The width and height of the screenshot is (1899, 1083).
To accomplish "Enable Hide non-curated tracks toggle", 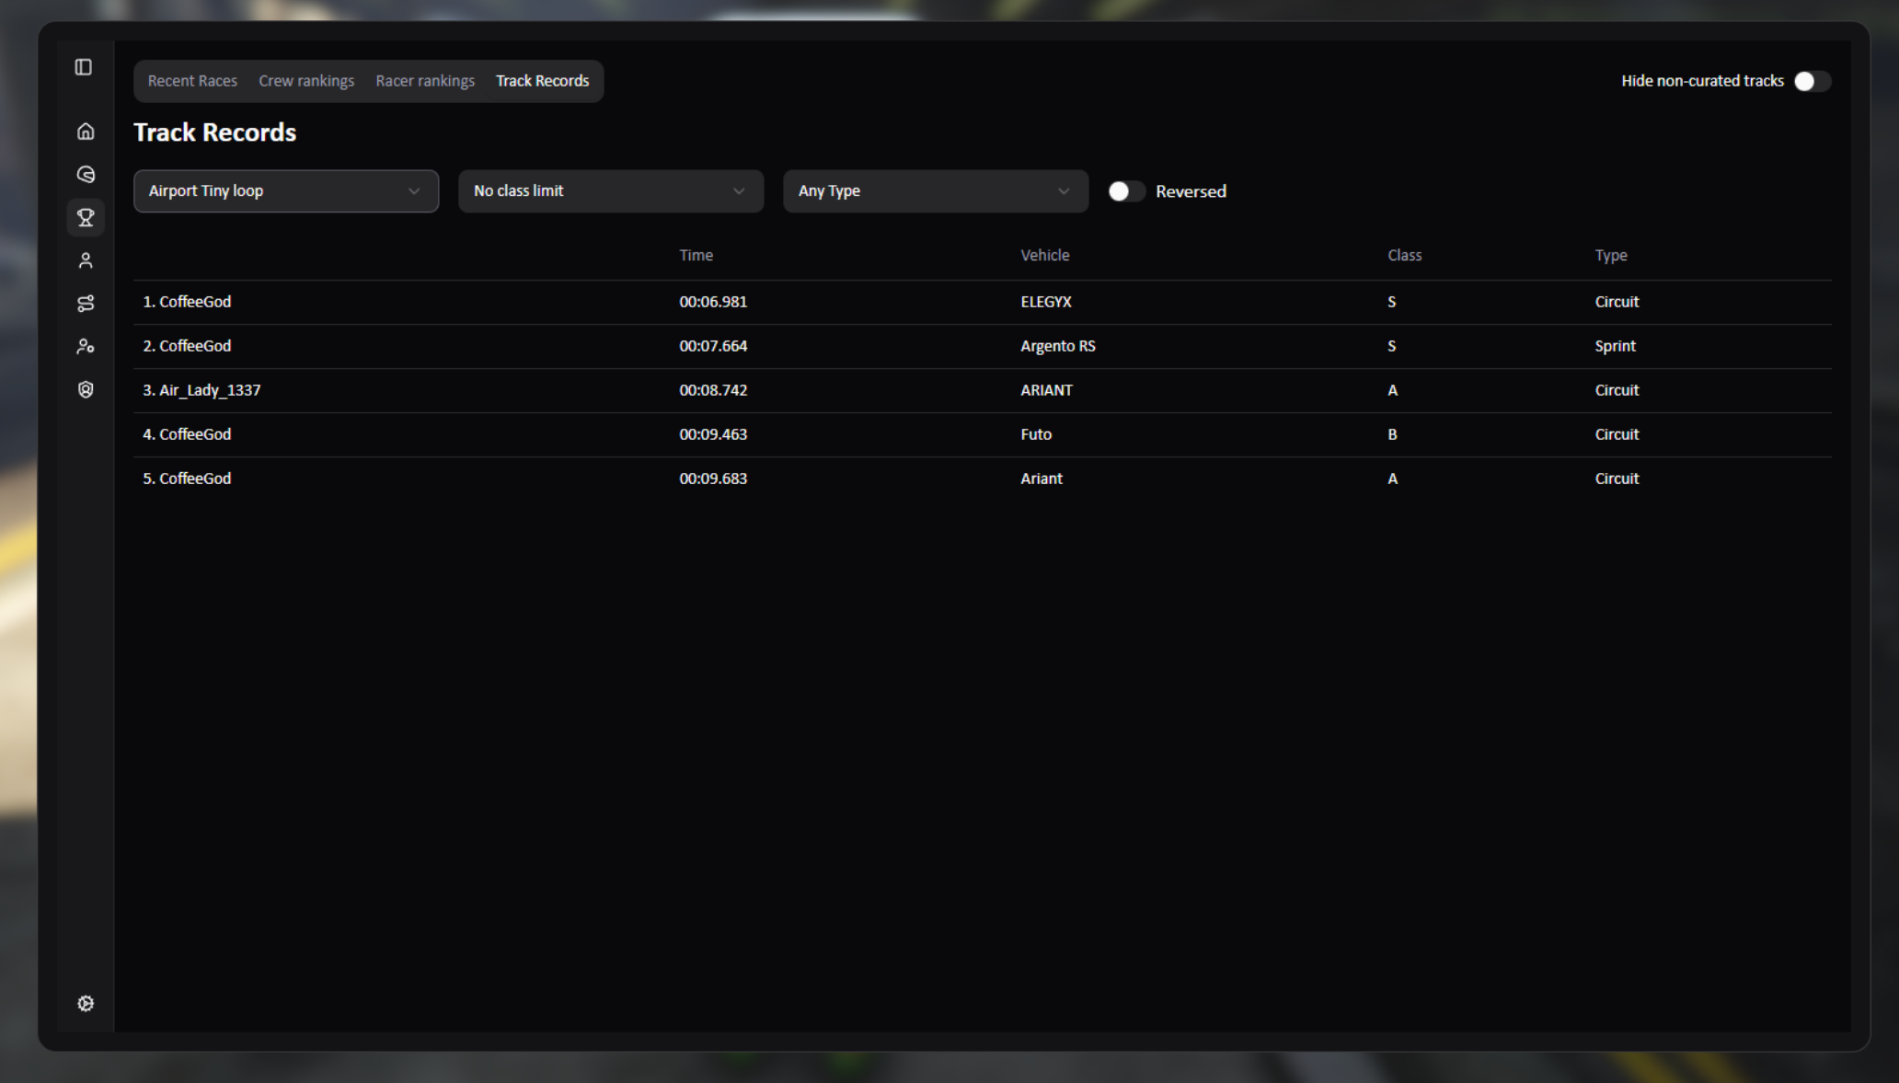I will click(x=1811, y=81).
